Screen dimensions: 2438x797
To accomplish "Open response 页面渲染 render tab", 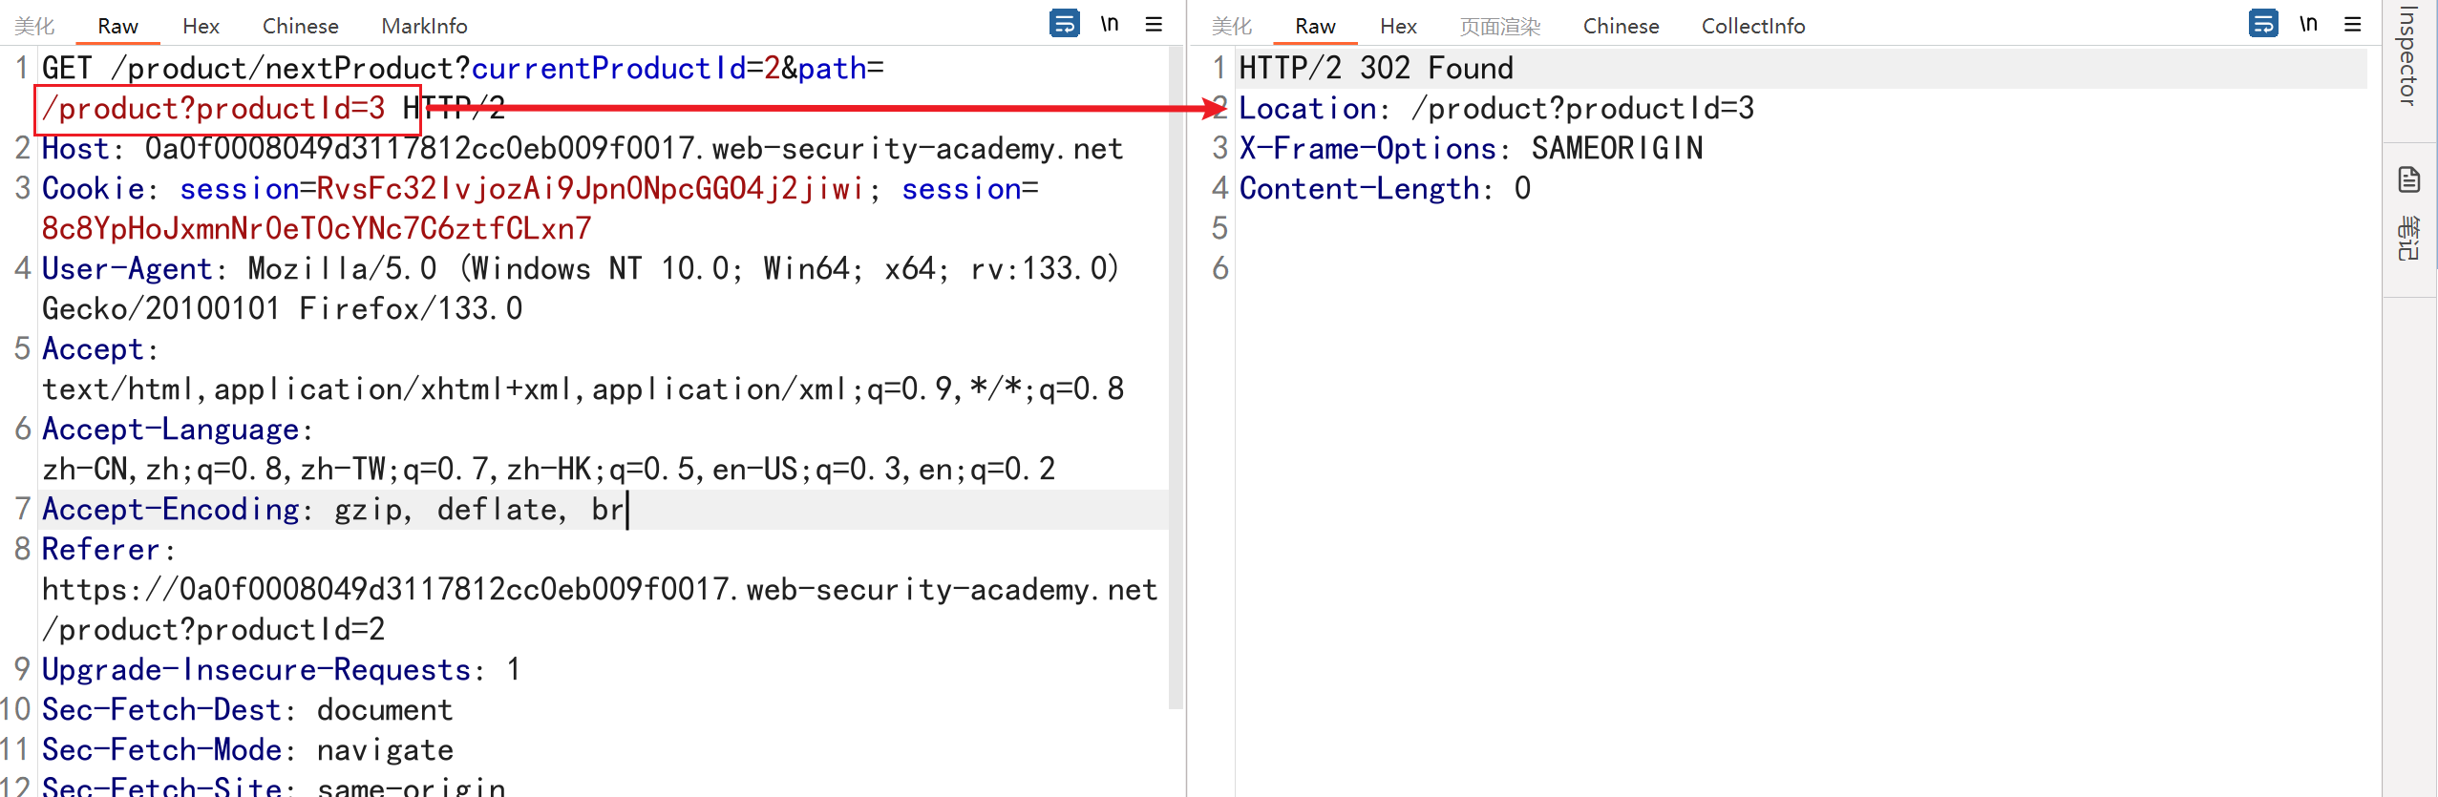I will (x=1499, y=26).
